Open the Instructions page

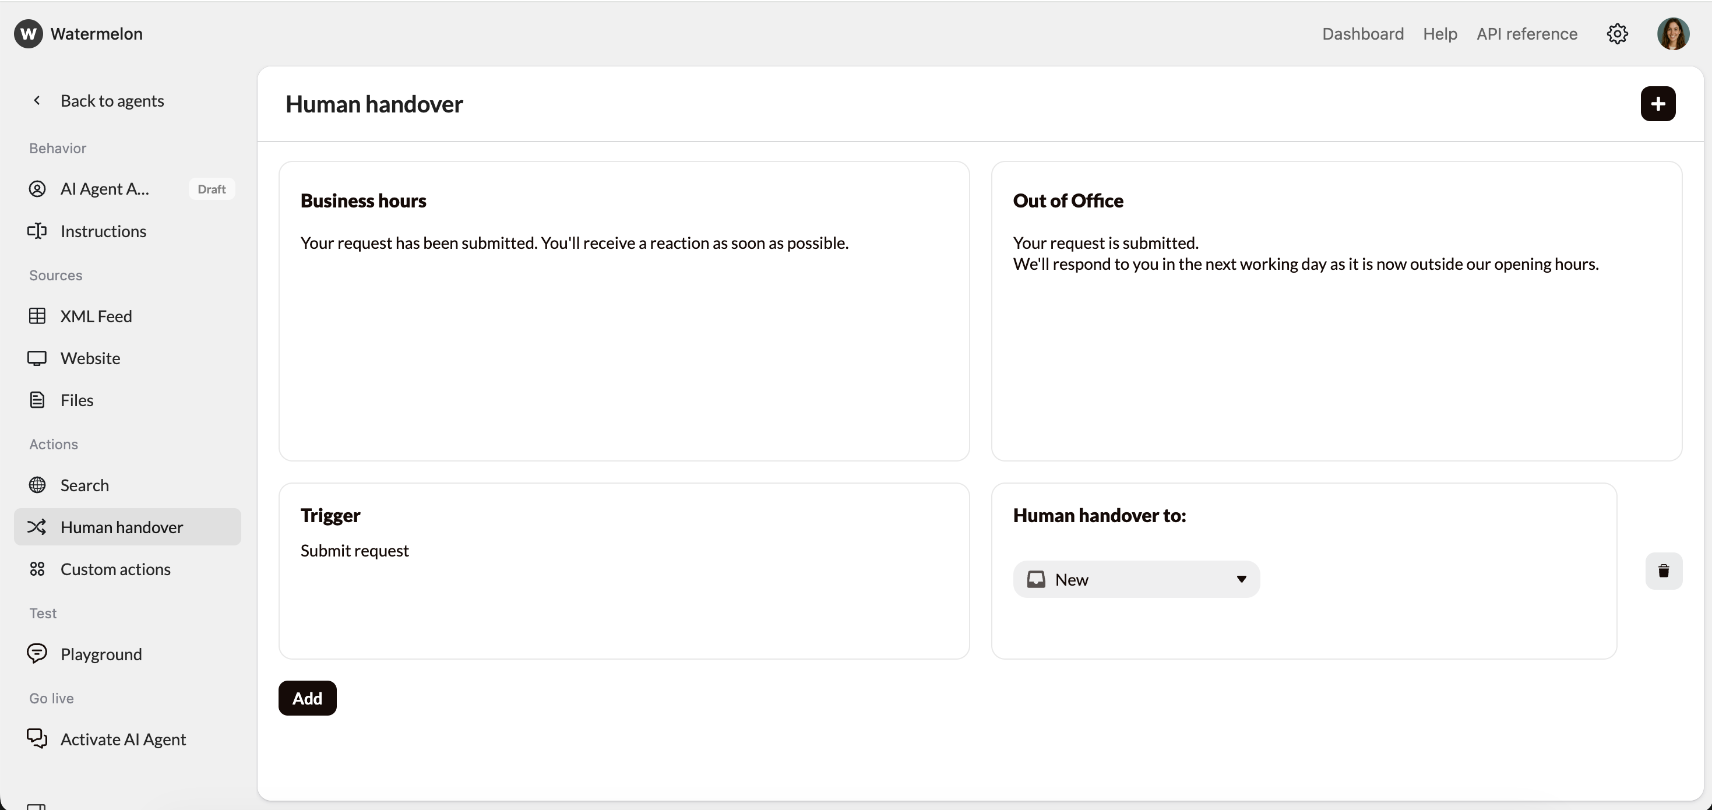tap(103, 231)
